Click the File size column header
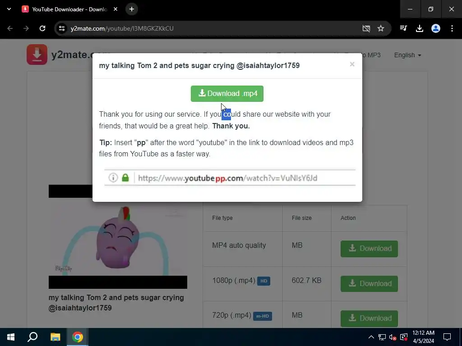The height and width of the screenshot is (346, 462). [x=301, y=218]
